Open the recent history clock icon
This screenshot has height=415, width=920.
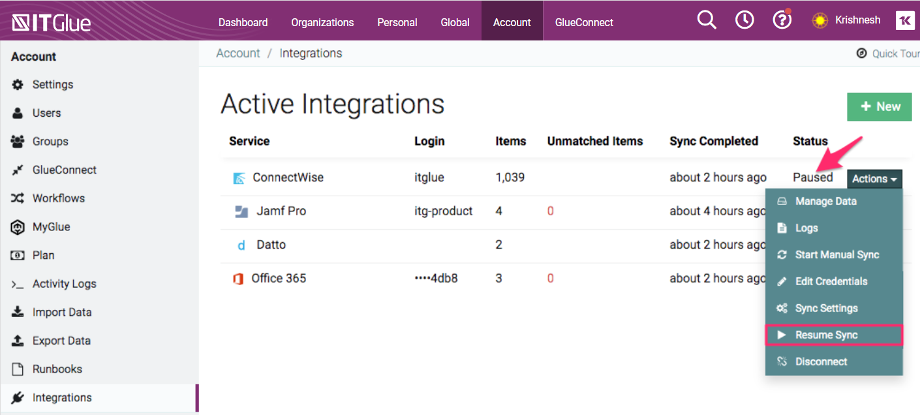[744, 20]
